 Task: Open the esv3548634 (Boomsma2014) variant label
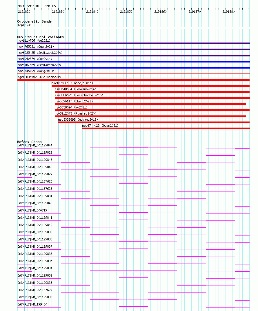point(76,89)
